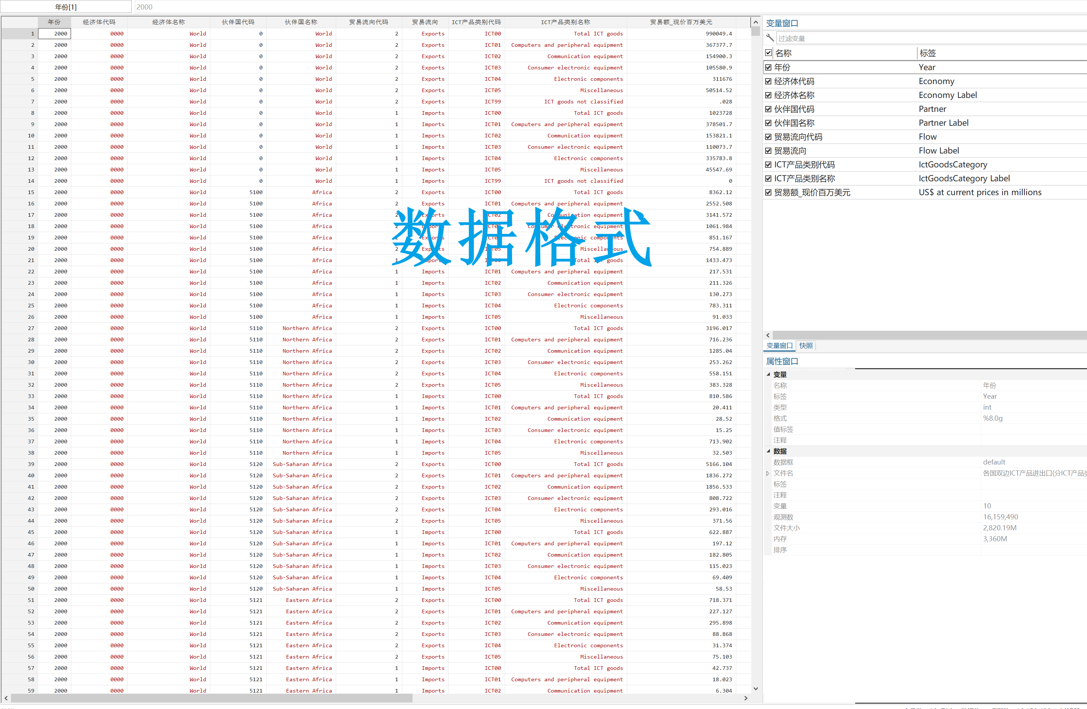This screenshot has width=1087, height=709.
Task: Toggle the 伙伴国名称 variable checkbox
Action: [x=768, y=123]
